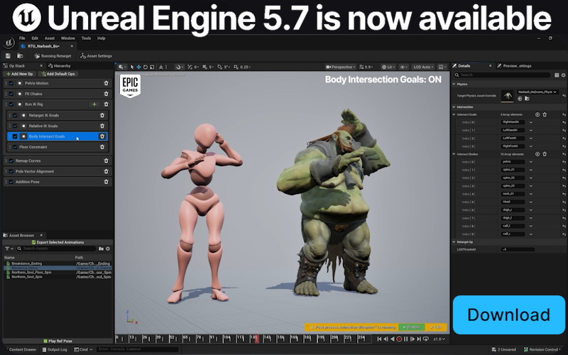Select the translate tool in viewport toolbar
The width and height of the screenshot is (568, 355).
(x=138, y=67)
